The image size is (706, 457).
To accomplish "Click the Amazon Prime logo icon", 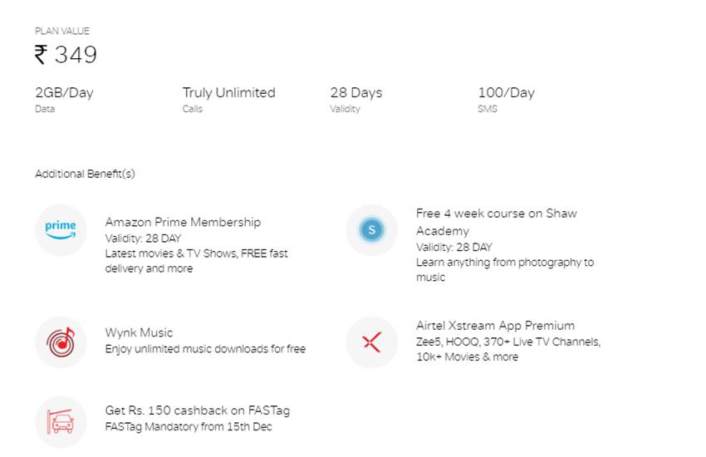I will pos(61,230).
